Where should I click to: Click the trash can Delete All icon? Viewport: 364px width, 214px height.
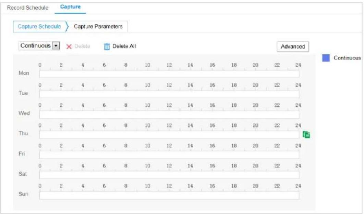click(107, 46)
